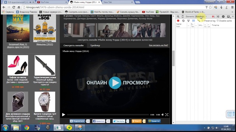Image resolution: width=236 pixels, height=132 pixels.
Task: Click the first movie still screenshot
Action: click(80, 30)
